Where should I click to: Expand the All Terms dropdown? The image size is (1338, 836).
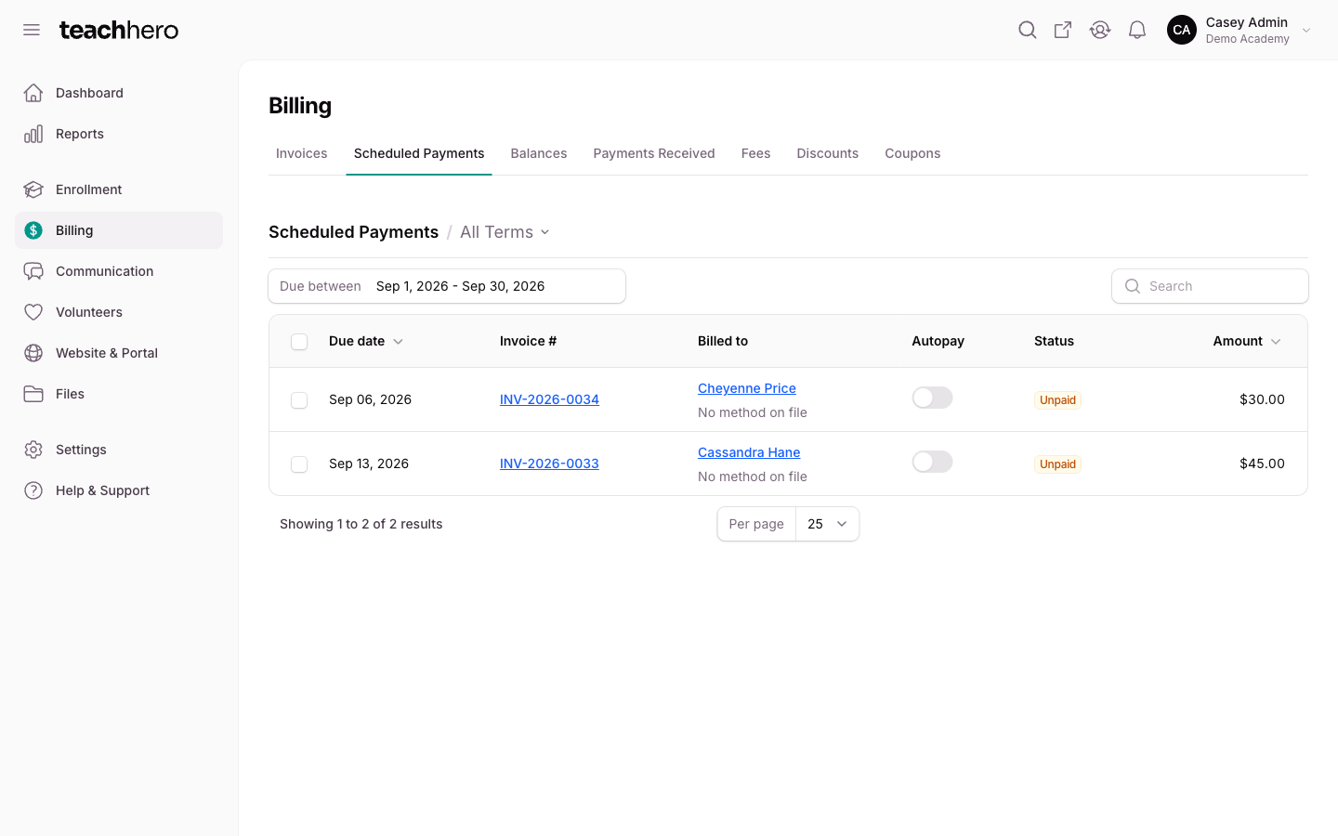[505, 232]
